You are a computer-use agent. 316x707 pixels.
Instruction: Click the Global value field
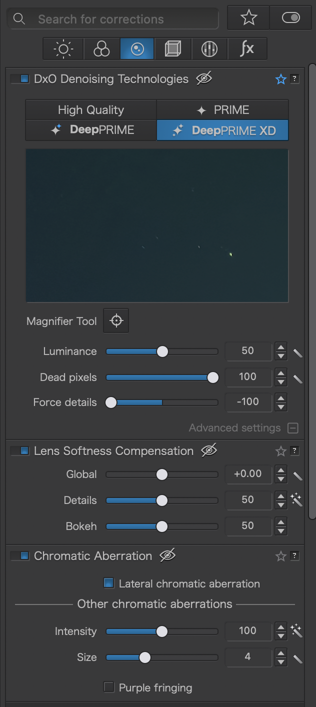248,474
